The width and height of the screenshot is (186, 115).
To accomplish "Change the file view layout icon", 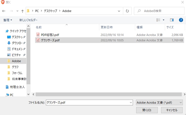I will [x=158, y=20].
